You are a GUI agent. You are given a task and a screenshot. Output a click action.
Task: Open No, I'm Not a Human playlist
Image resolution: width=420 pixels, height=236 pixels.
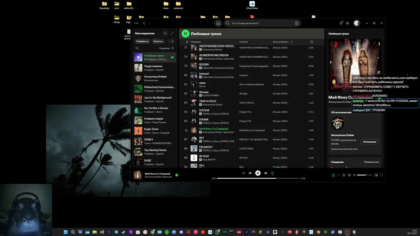(x=155, y=110)
